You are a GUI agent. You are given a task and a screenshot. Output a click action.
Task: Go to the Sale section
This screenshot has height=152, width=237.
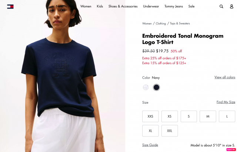coord(191,6)
